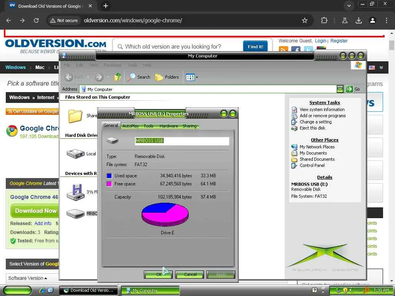This screenshot has height=296, width=395.
Task: Open Shared Documents in Other Places
Action: (317, 159)
